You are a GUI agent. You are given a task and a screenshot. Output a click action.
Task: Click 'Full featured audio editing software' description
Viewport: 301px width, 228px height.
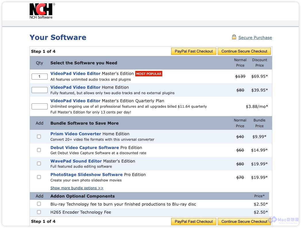(x=81, y=167)
